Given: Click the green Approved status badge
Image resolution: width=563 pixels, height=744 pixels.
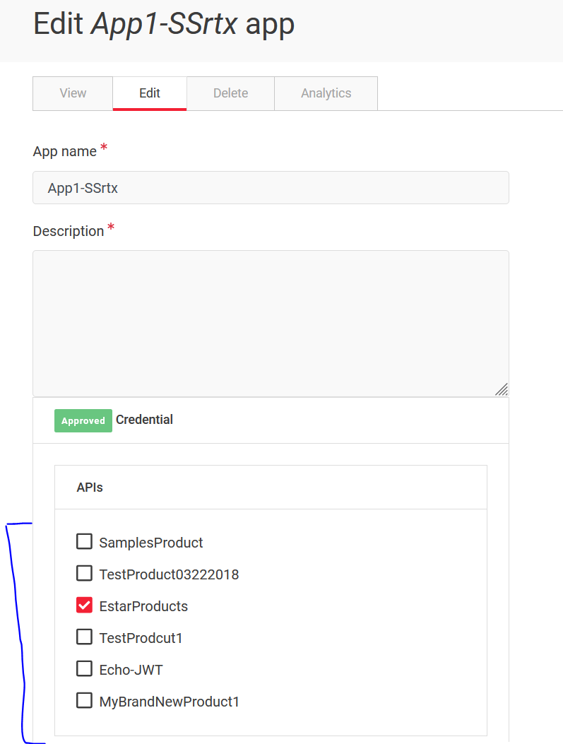Looking at the screenshot, I should (83, 420).
